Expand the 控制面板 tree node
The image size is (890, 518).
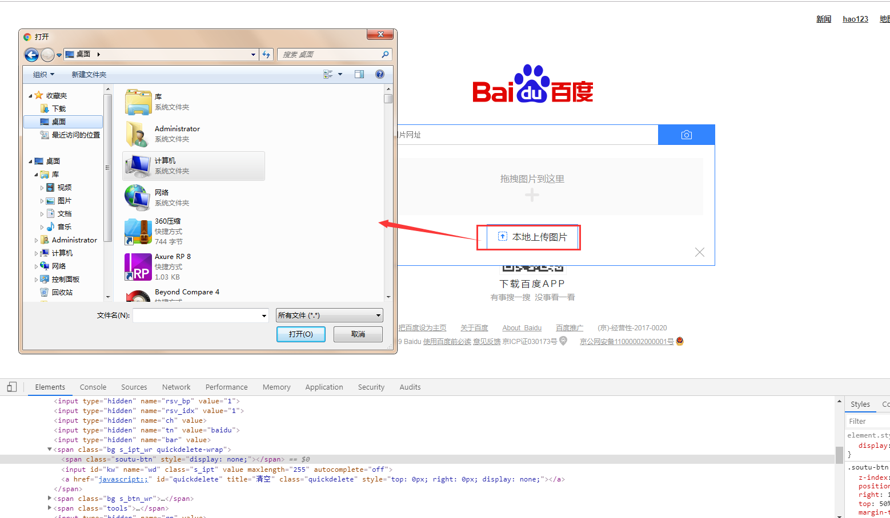point(36,280)
